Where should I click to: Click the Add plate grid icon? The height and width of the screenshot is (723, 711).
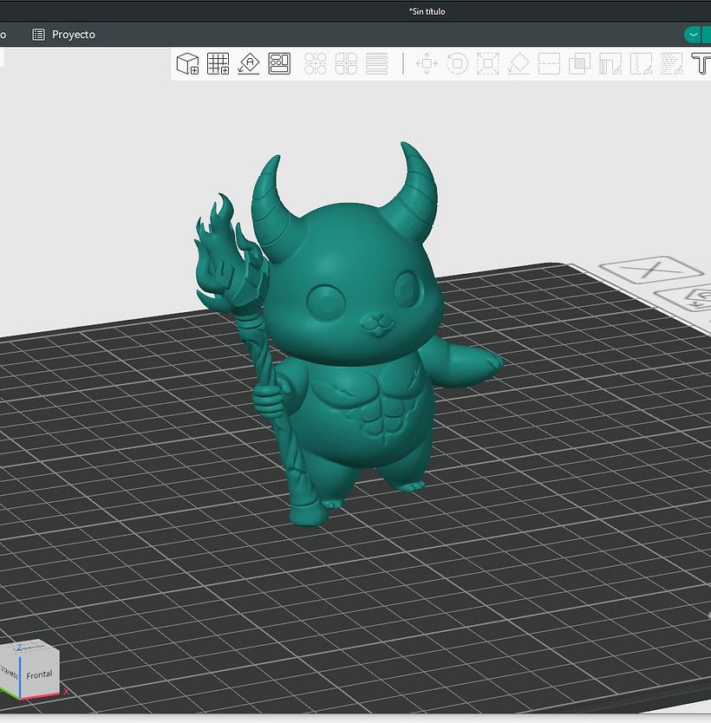[x=218, y=63]
